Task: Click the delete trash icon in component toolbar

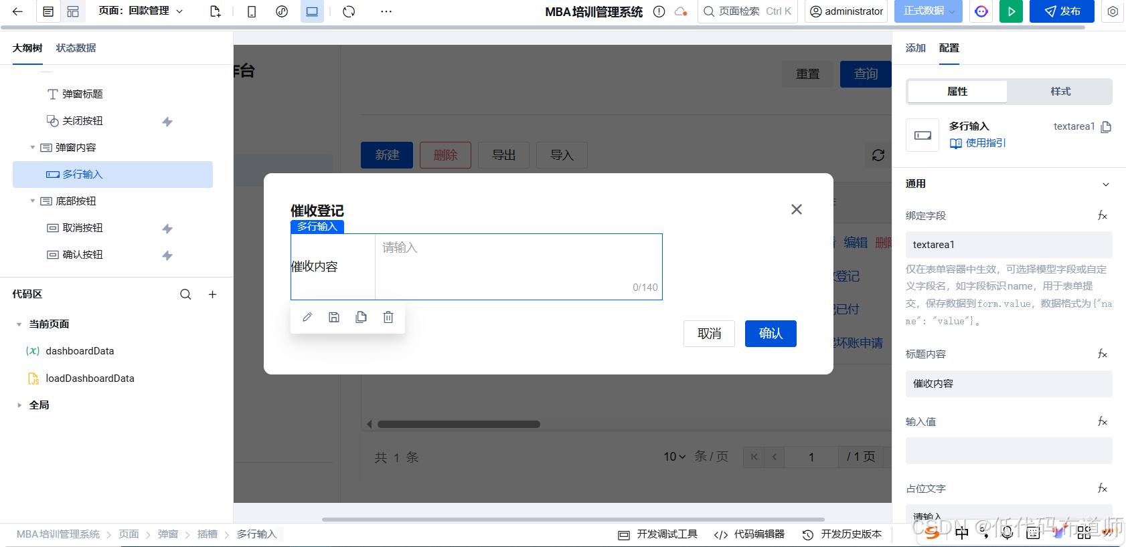Action: 388,317
